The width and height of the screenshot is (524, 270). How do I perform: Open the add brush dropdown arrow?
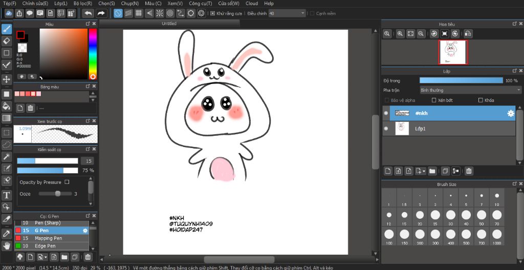pos(46,257)
